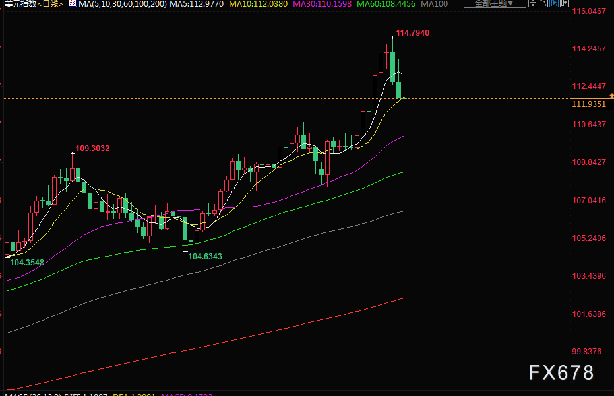The width and height of the screenshot is (614, 396).
Task: Switch period via the 日线 label
Action: tap(51, 4)
